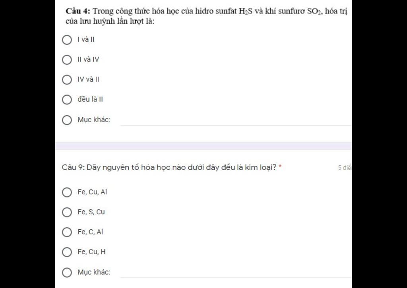Click the Câu 4 question image text
The image size is (407, 288).
click(x=206, y=16)
